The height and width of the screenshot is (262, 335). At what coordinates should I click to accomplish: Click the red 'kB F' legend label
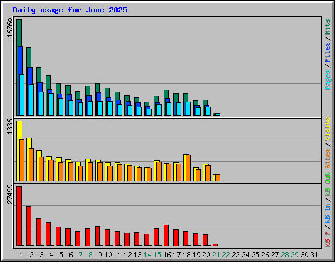point(328,239)
